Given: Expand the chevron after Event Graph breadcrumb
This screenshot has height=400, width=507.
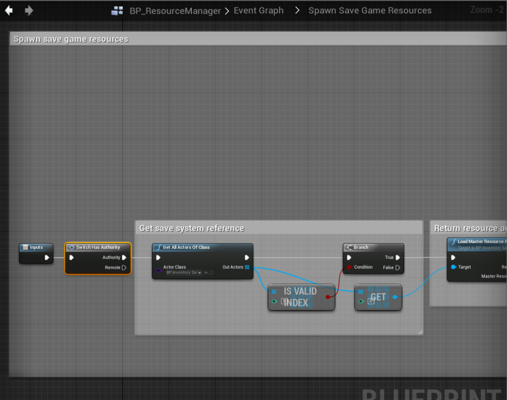Looking at the screenshot, I should pos(297,10).
